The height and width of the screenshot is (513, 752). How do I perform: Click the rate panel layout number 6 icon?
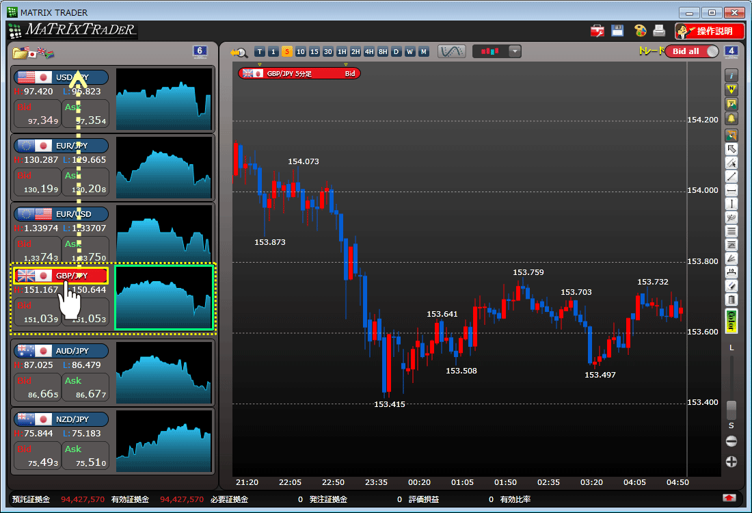point(200,51)
